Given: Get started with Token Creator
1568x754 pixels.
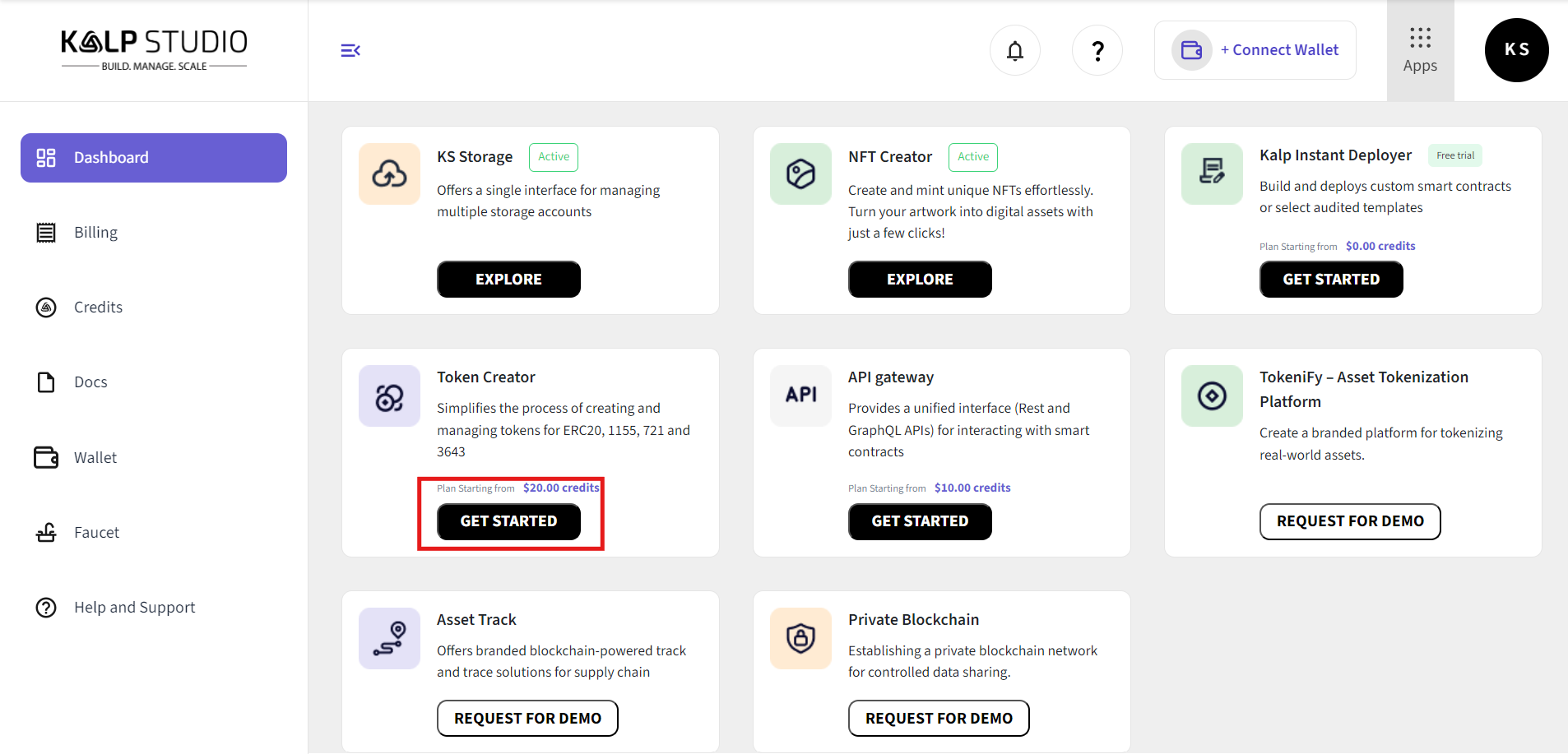Looking at the screenshot, I should [508, 521].
